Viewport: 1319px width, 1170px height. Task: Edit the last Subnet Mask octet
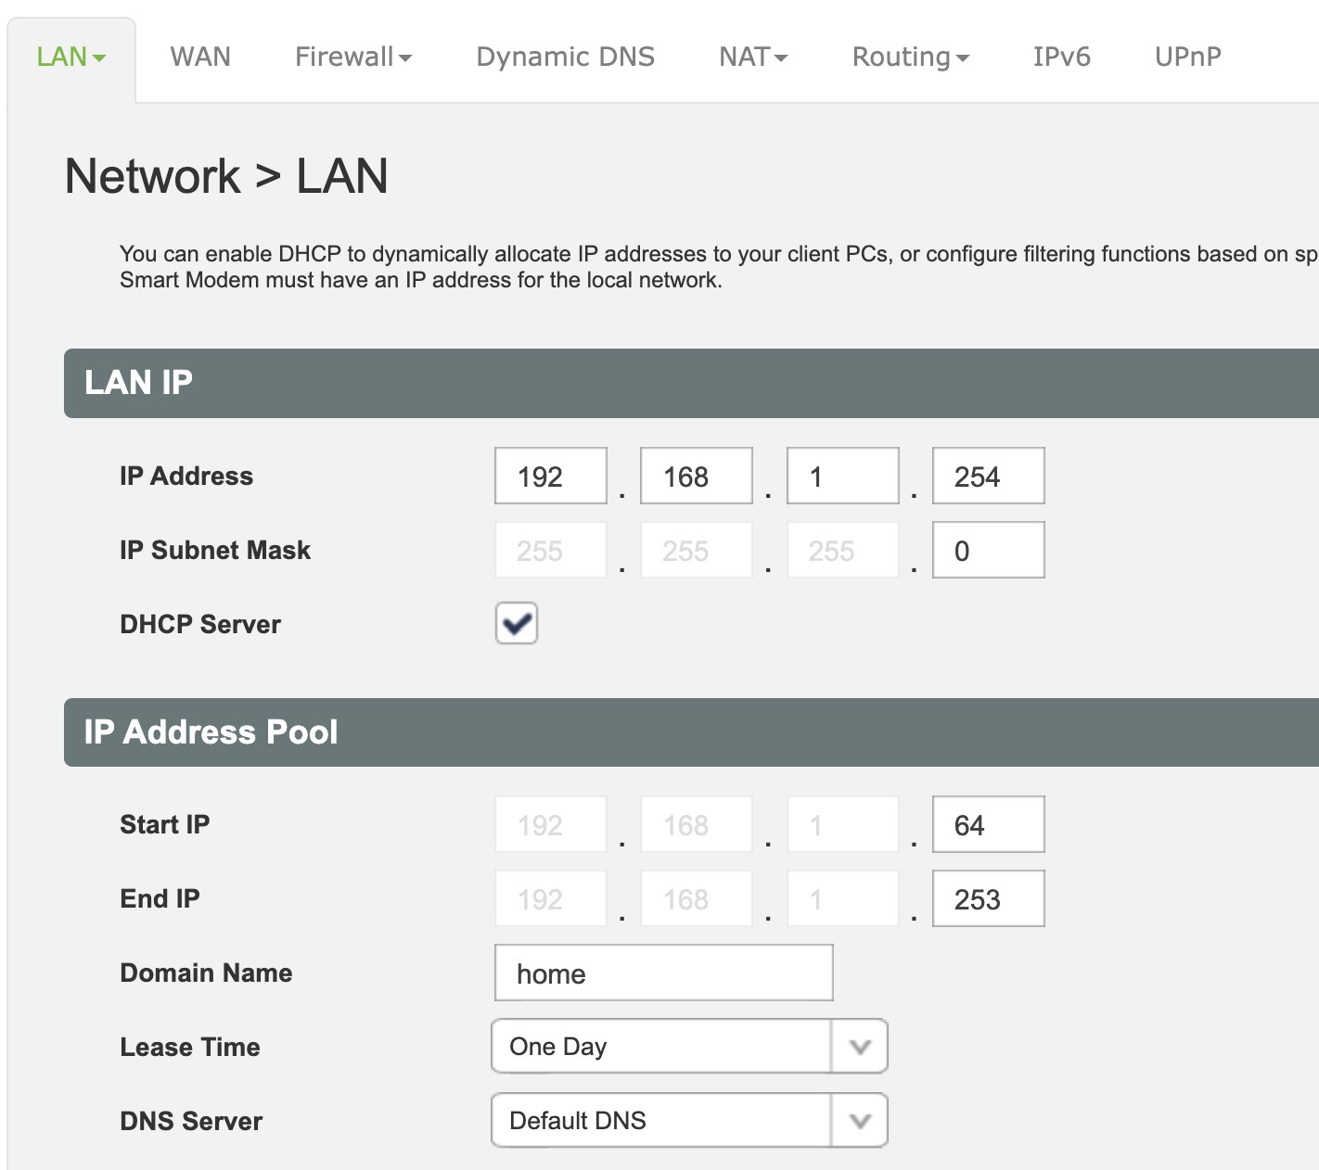coord(988,551)
